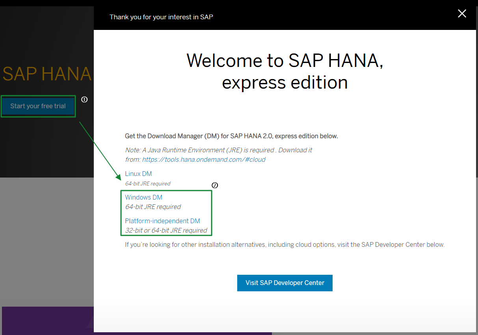
Task: Click the circled number 2 annotation marker
Action: point(215,185)
